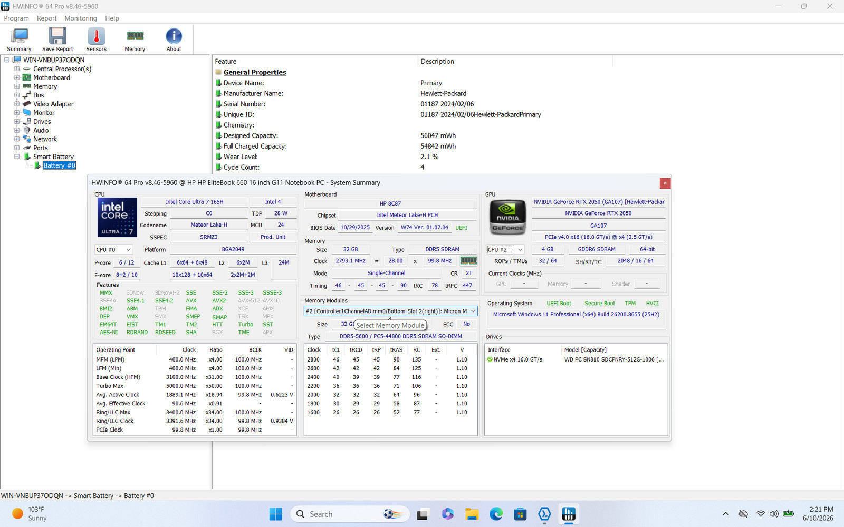This screenshot has width=844, height=527.
Task: Click the Wear Level value 2.1 %
Action: click(x=429, y=157)
